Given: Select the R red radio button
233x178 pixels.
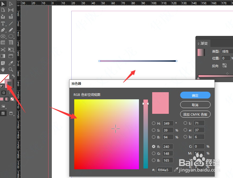Looking at the screenshot, I should pyautogui.click(x=154, y=147).
